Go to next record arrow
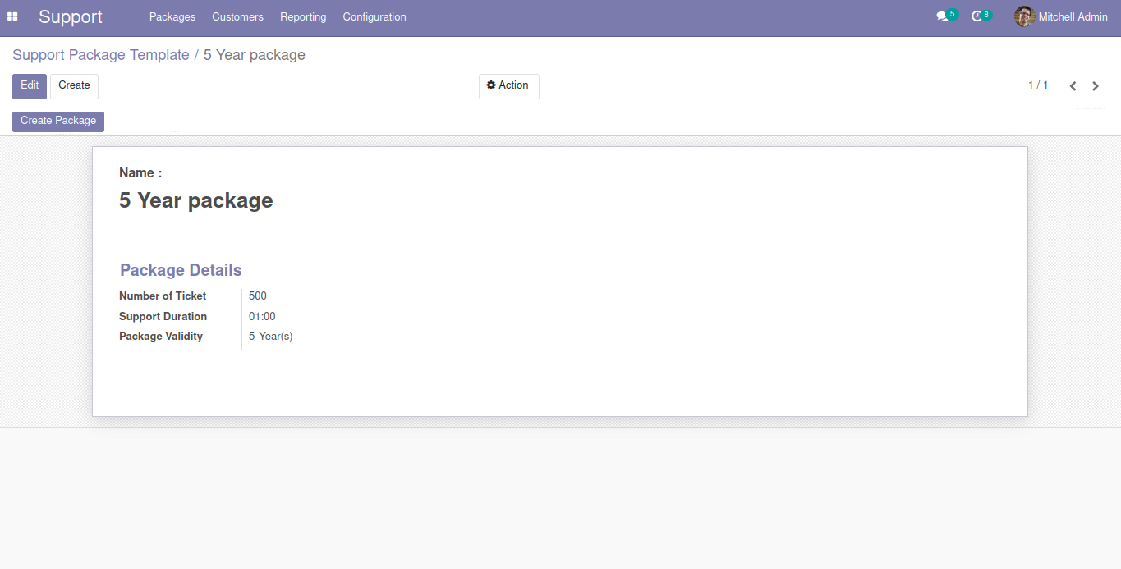The height and width of the screenshot is (569, 1121). (x=1096, y=86)
